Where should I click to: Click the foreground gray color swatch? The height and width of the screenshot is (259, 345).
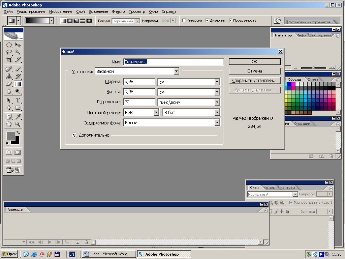click(10, 136)
